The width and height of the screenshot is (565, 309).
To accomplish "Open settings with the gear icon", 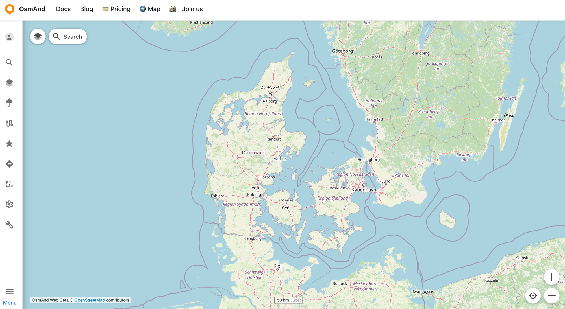I will [x=9, y=205].
